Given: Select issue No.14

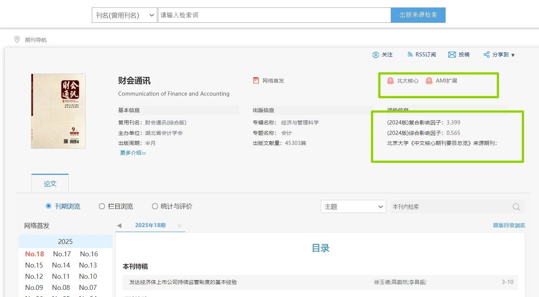Looking at the screenshot, I should pos(61,265).
